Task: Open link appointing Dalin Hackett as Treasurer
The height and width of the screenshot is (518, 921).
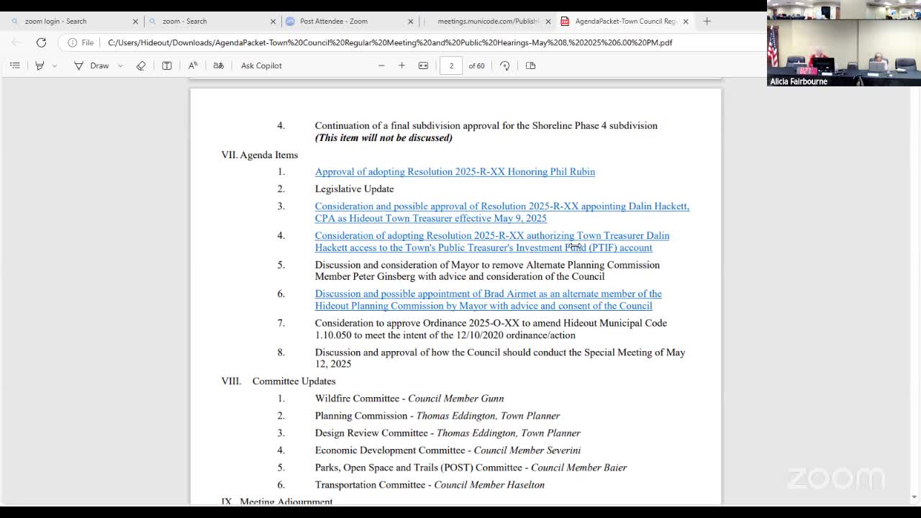Action: (x=502, y=212)
